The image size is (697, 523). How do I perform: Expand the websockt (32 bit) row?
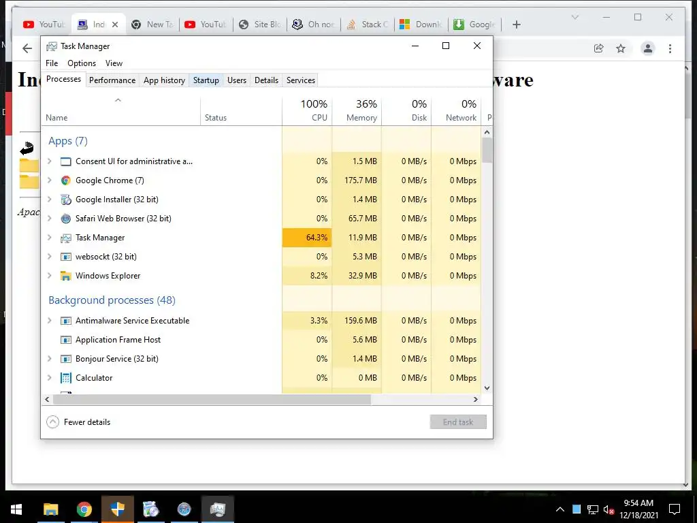[x=49, y=257]
